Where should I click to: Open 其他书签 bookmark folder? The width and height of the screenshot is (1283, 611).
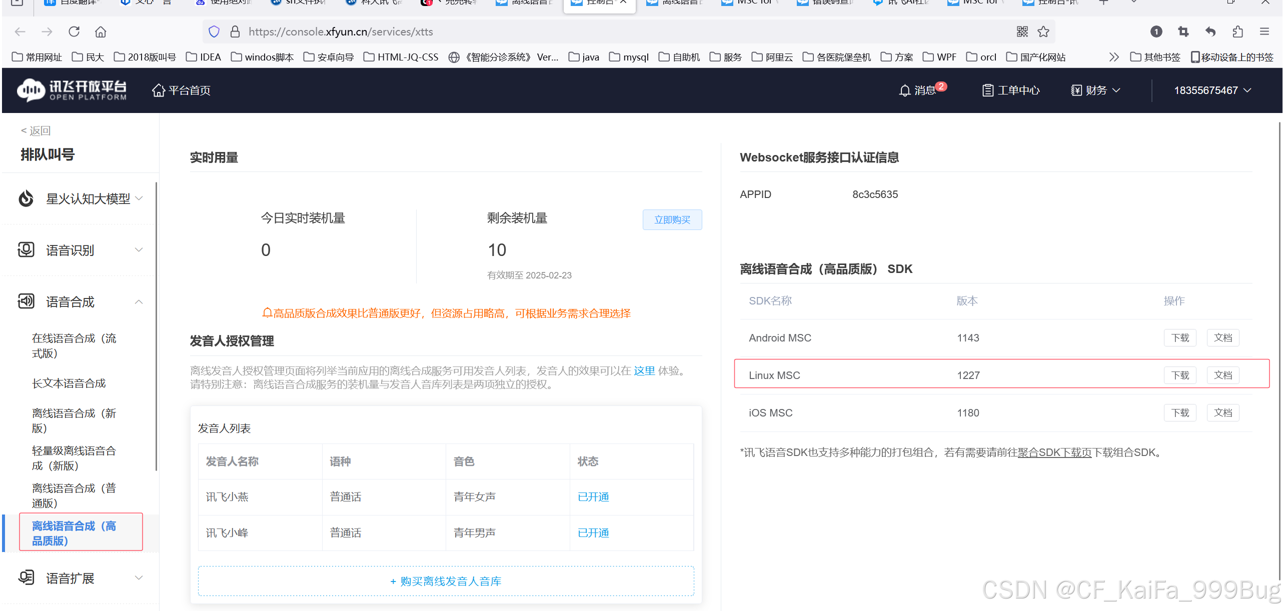tap(1155, 57)
